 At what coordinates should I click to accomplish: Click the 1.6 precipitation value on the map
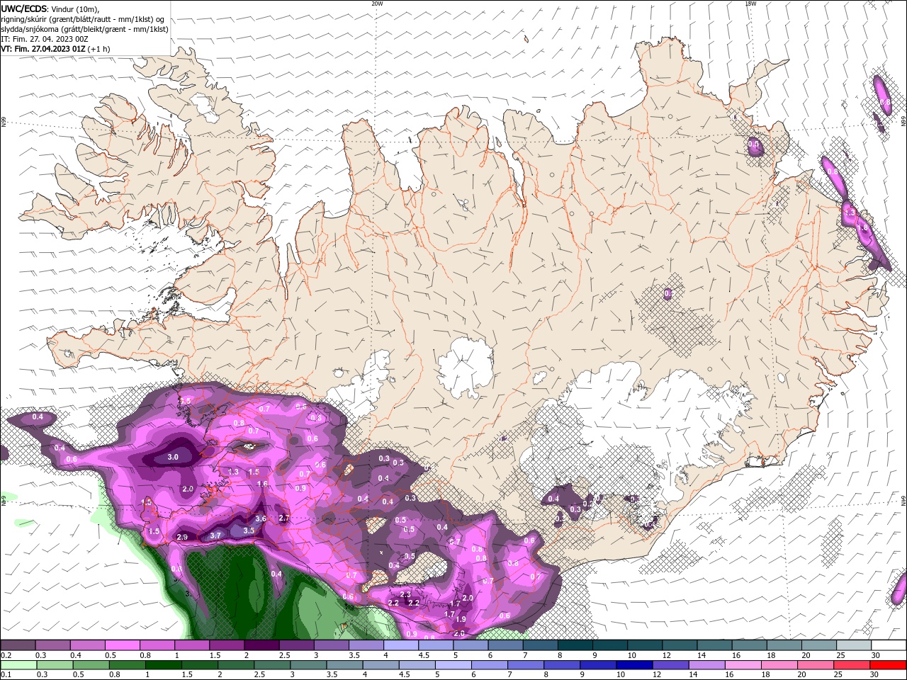pyautogui.click(x=262, y=484)
